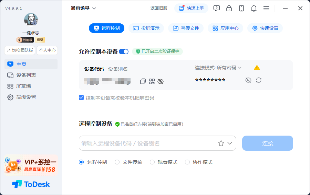The height and width of the screenshot is (195, 310).
Task: Open 高级设置 in the sidebar
Action: (31, 97)
